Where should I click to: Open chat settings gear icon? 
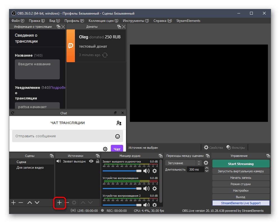tap(105, 149)
